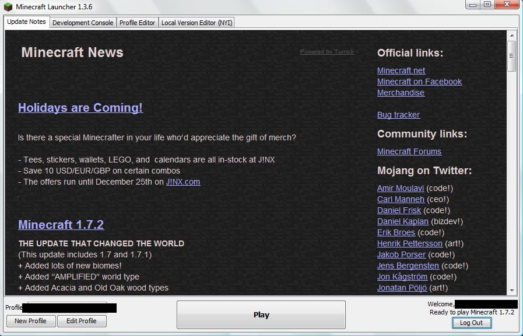Click the Edit Profile button

coord(82,321)
